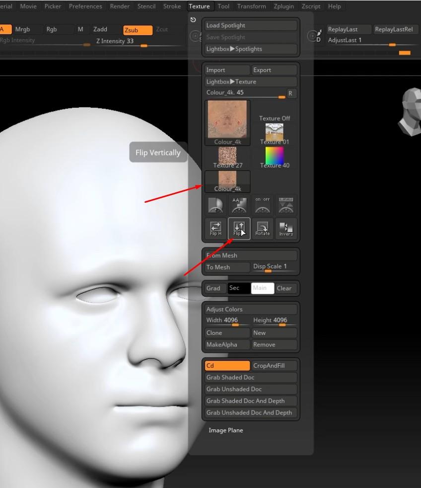Click the low-poly head camera navigator
421x488 pixels.
[410, 112]
